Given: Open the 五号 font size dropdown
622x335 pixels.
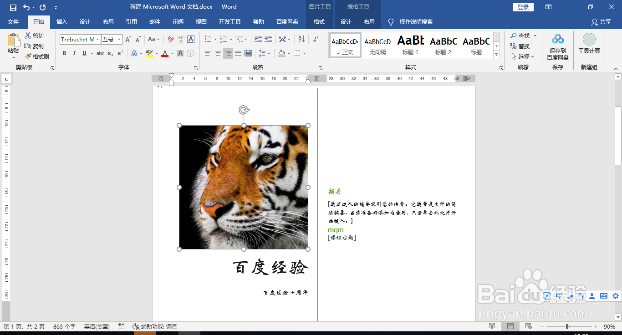Looking at the screenshot, I should tap(119, 40).
